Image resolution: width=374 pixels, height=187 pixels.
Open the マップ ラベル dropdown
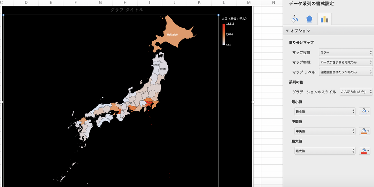(x=346, y=72)
